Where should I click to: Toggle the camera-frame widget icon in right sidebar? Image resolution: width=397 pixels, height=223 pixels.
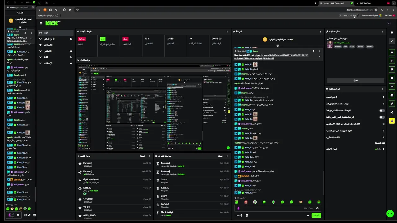392,52
